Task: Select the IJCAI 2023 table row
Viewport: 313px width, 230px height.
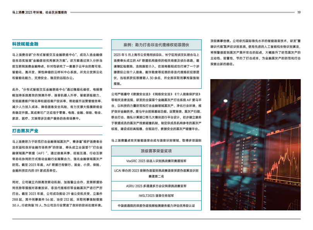Action: tap(156, 172)
